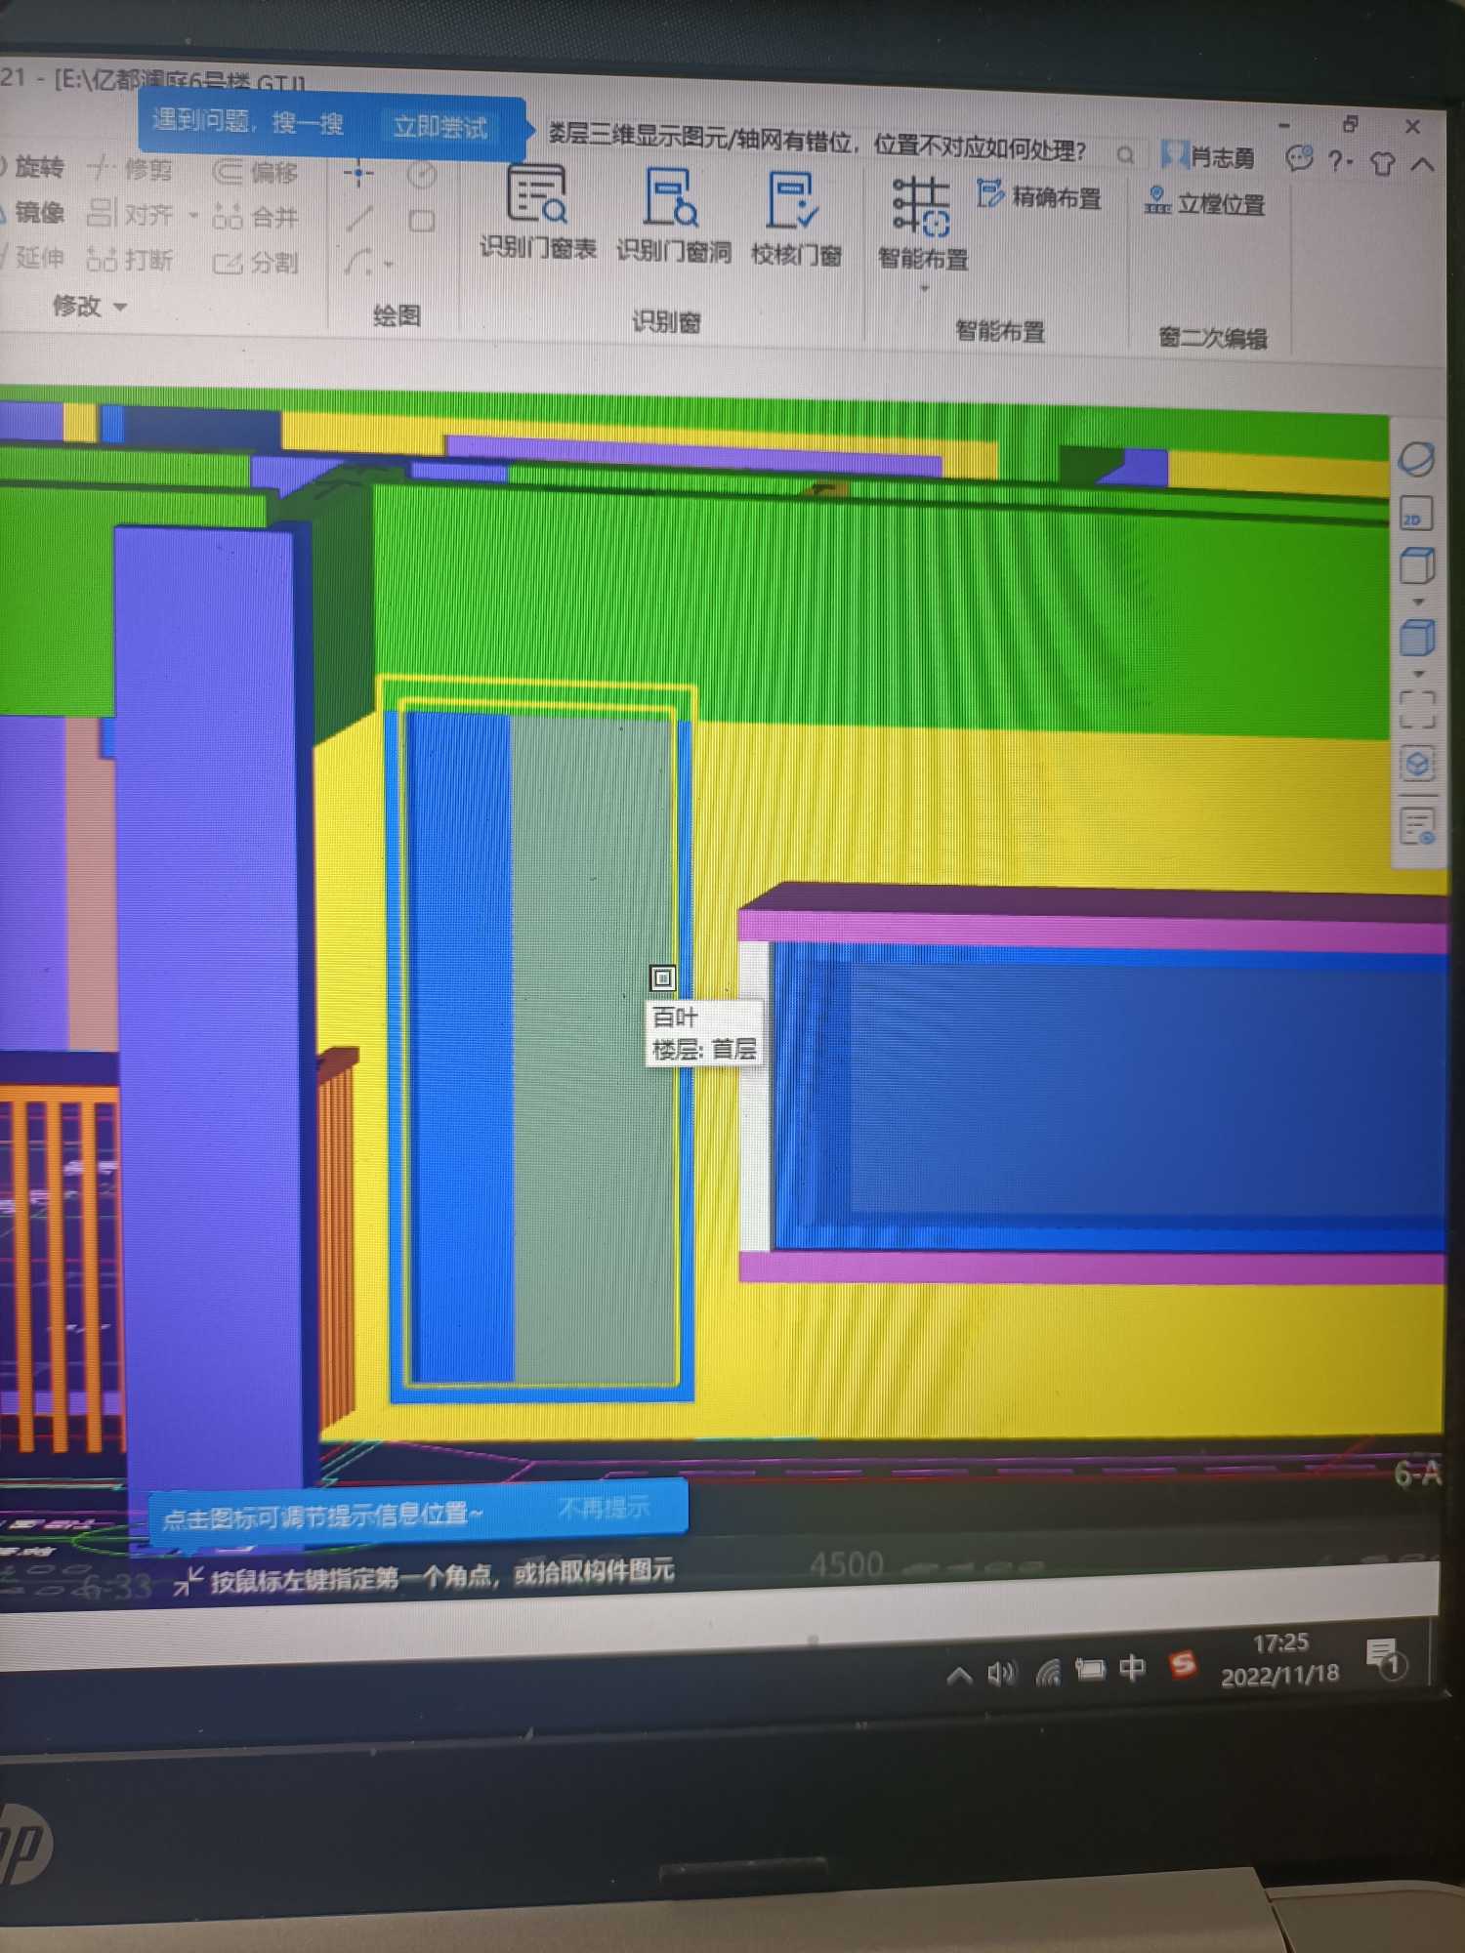Click the 对齐 align command
This screenshot has width=1465, height=1953.
pos(130,214)
